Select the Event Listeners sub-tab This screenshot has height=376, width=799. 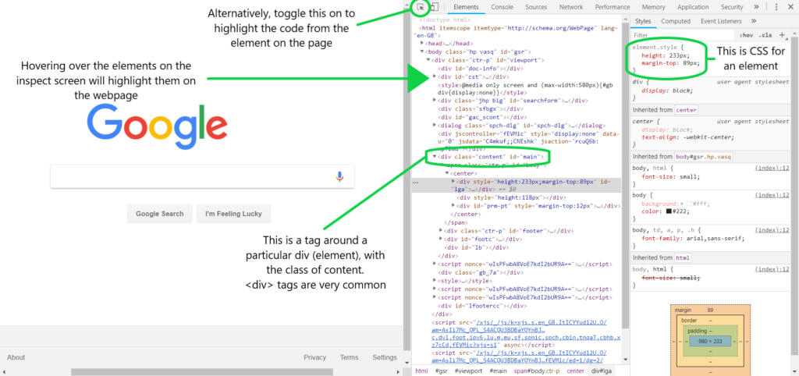[x=721, y=21]
